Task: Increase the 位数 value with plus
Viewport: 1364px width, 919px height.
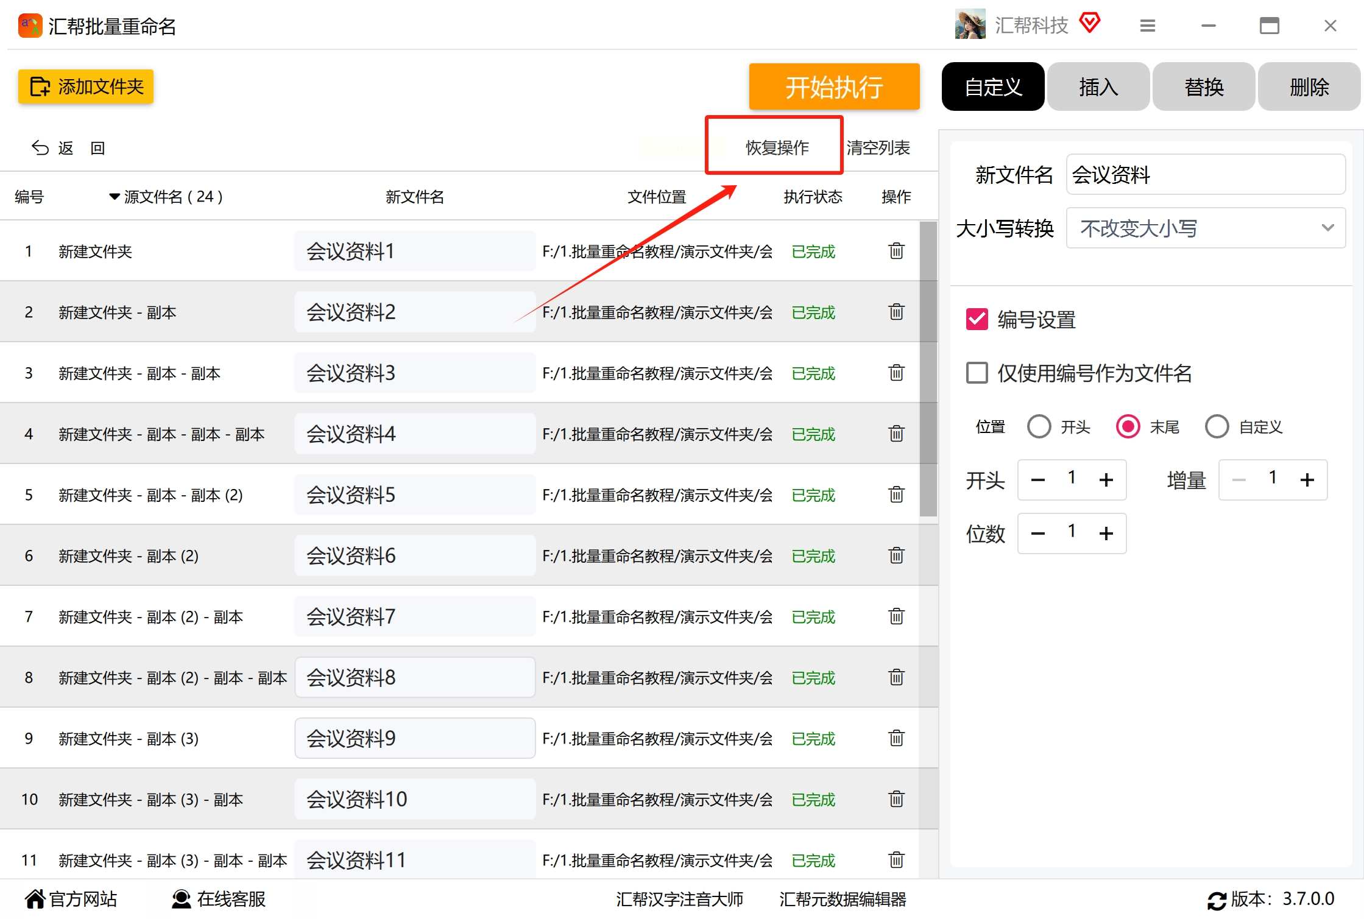Action: pyautogui.click(x=1106, y=533)
